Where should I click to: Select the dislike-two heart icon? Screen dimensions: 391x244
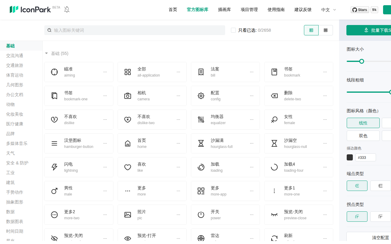pyautogui.click(x=128, y=120)
